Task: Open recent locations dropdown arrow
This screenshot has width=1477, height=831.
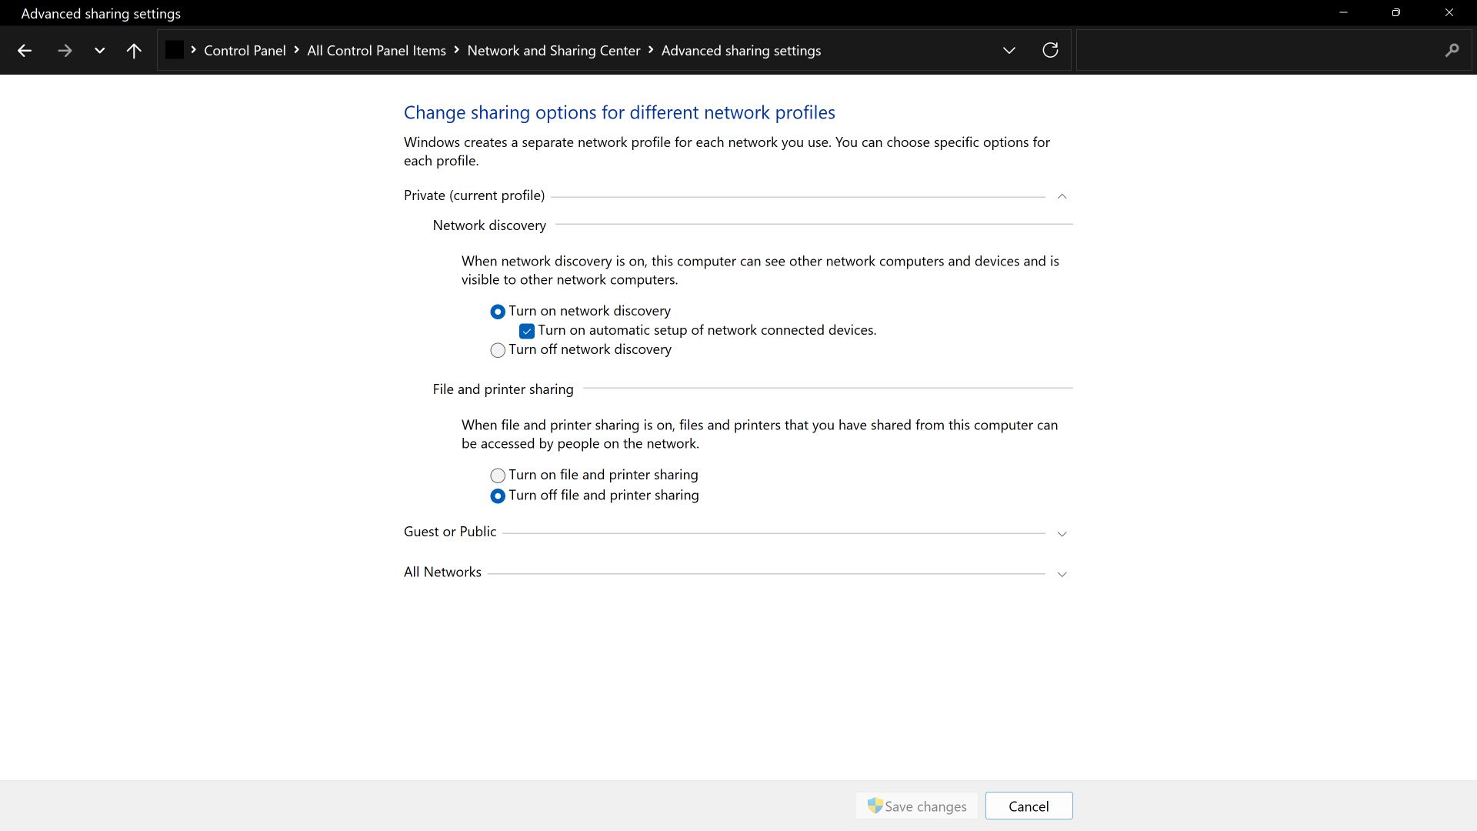Action: [99, 51]
